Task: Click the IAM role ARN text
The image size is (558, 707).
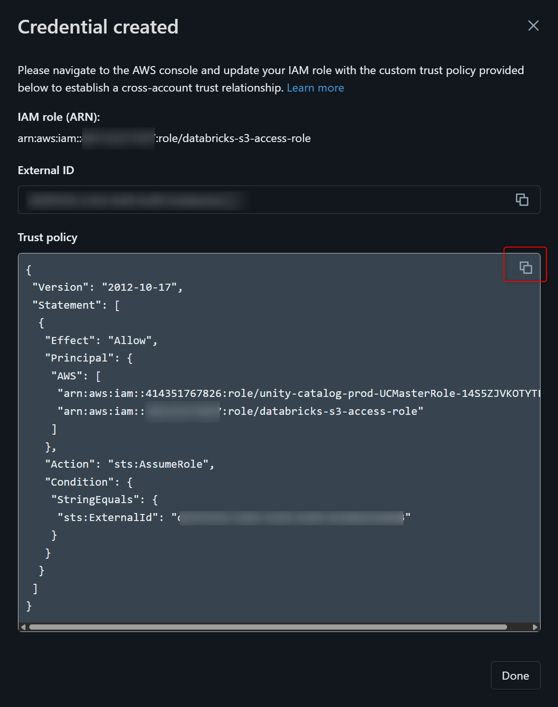Action: [164, 138]
